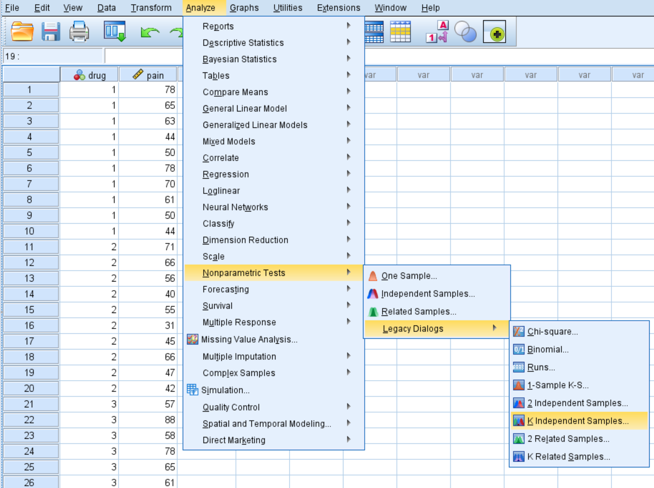Click the Missing Value Analysis icon
The width and height of the screenshot is (654, 488).
pyautogui.click(x=192, y=339)
